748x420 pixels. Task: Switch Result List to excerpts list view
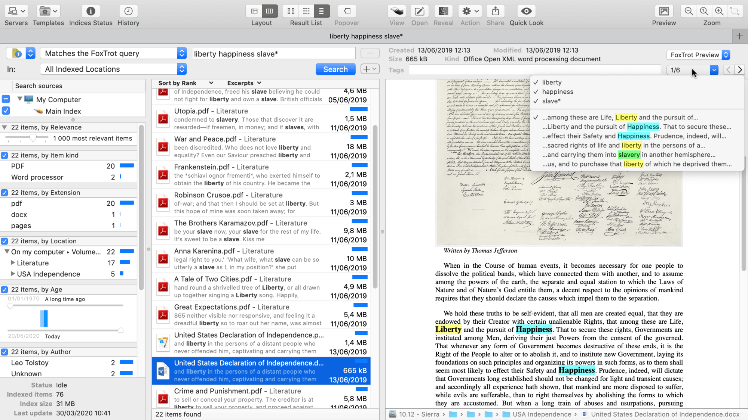(x=322, y=11)
